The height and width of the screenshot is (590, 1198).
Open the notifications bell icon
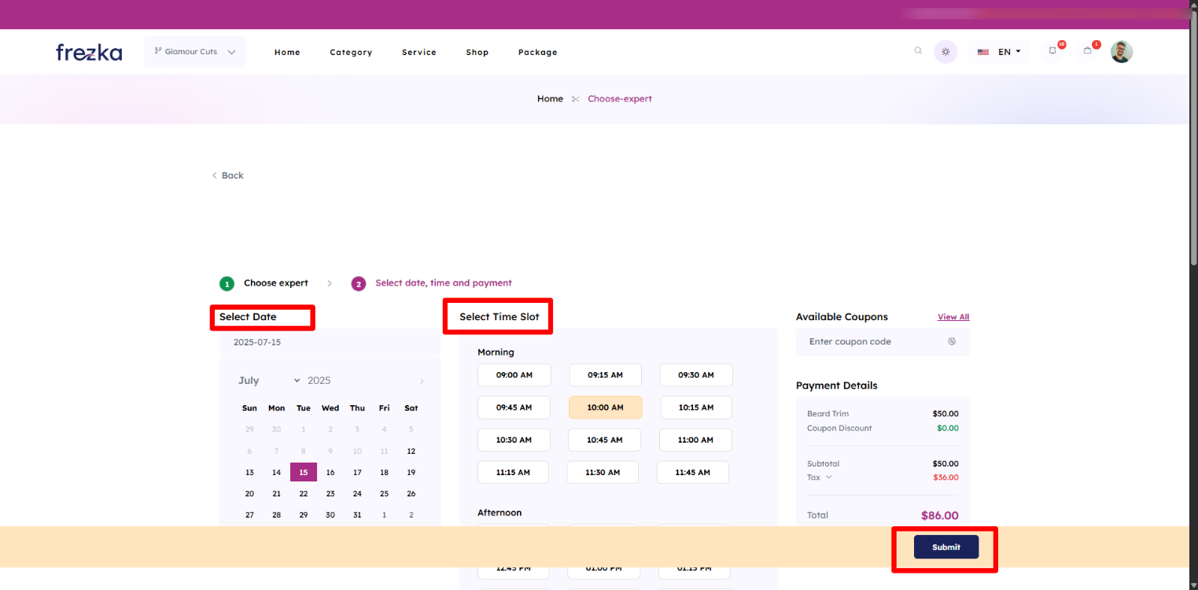[1052, 51]
